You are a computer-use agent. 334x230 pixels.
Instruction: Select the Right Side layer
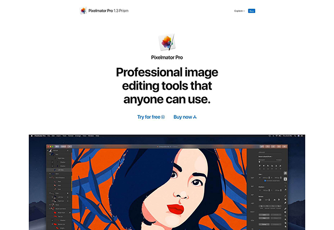coord(59,158)
